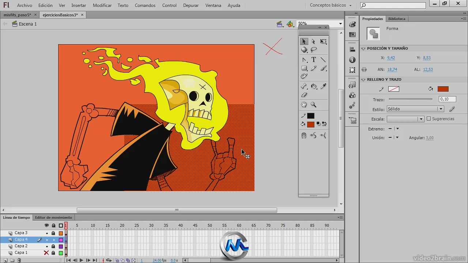Select the Text tool

[313, 60]
